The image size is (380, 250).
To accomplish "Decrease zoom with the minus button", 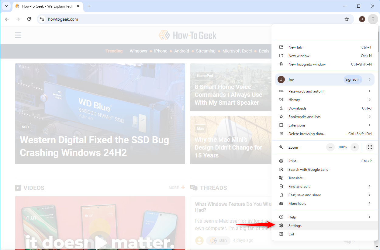I will 330,147.
